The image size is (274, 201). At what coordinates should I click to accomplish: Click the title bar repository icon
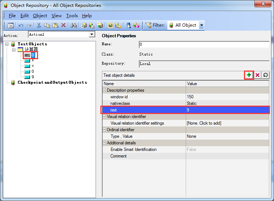tap(6, 5)
